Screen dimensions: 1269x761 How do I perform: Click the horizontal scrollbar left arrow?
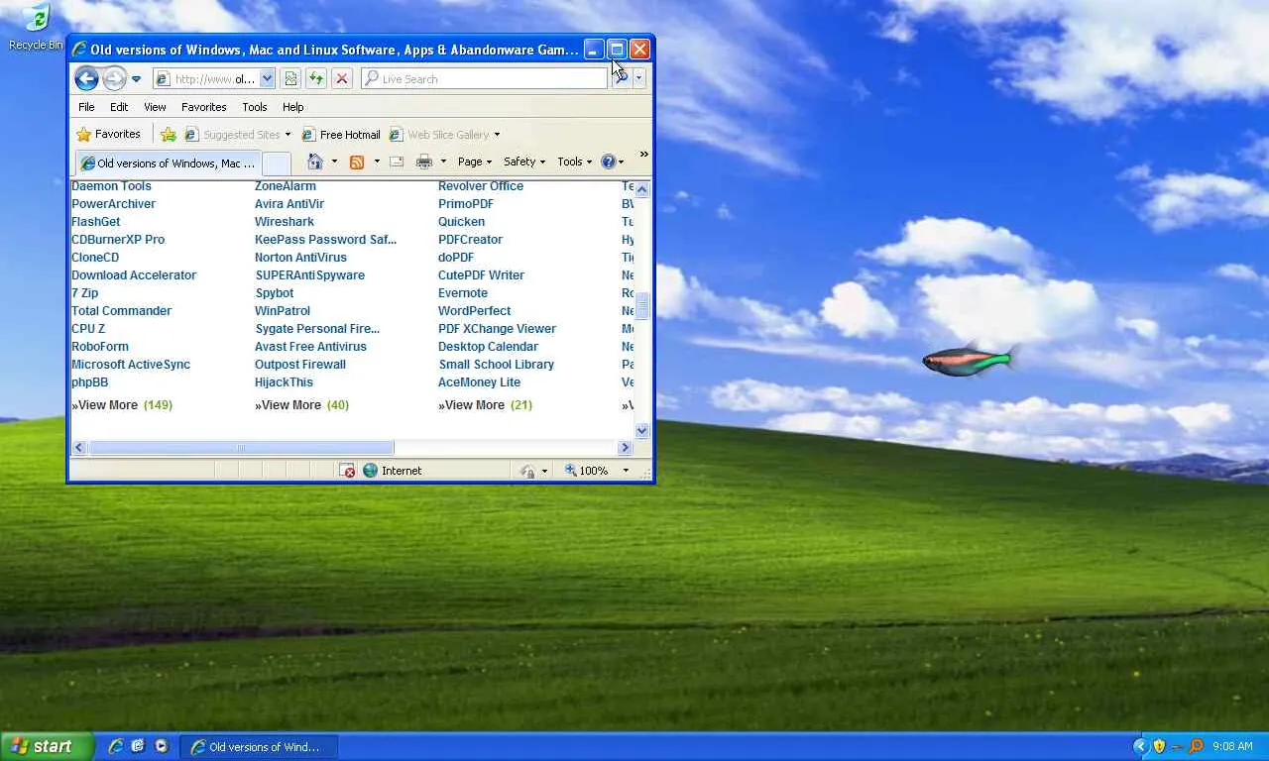[x=79, y=448]
